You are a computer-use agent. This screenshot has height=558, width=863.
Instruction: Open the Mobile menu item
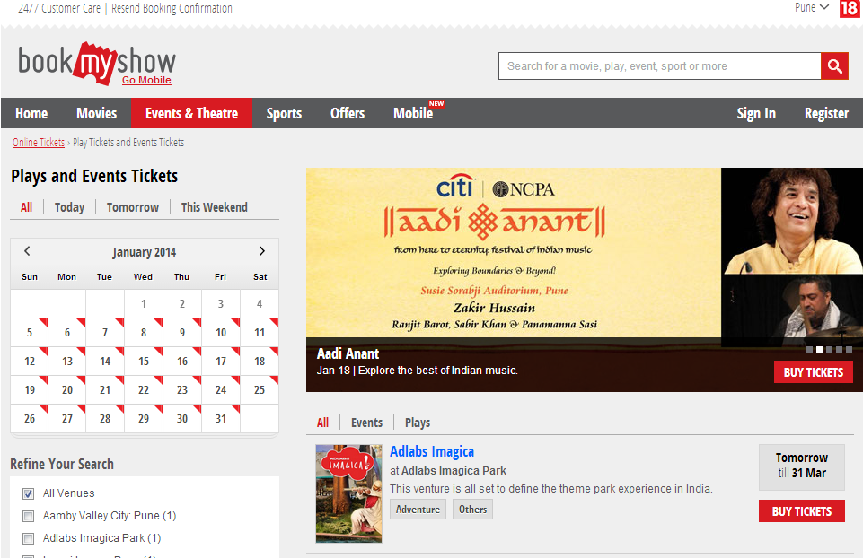[x=413, y=113]
